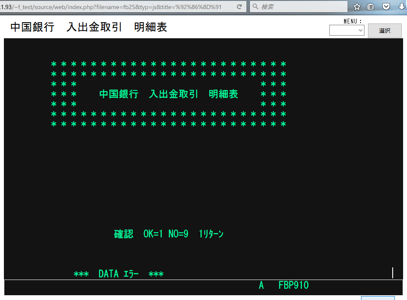Click the page heading 中国銀行 入出金取引 明細表
The height and width of the screenshot is (300, 407).
(x=89, y=27)
